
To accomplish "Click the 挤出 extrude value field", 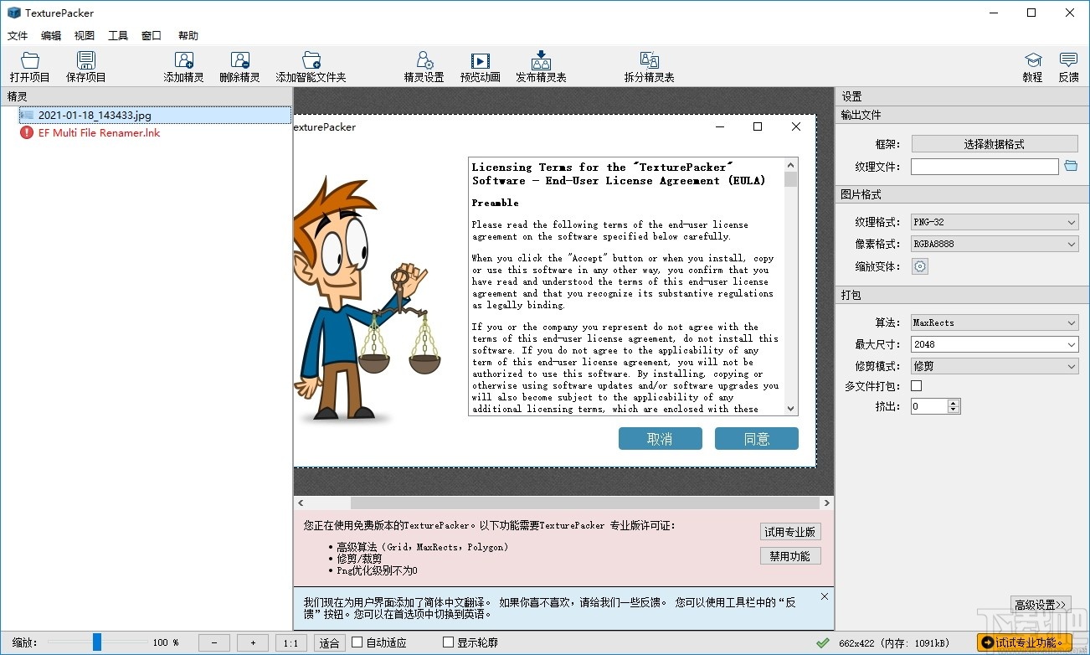I will pyautogui.click(x=929, y=406).
